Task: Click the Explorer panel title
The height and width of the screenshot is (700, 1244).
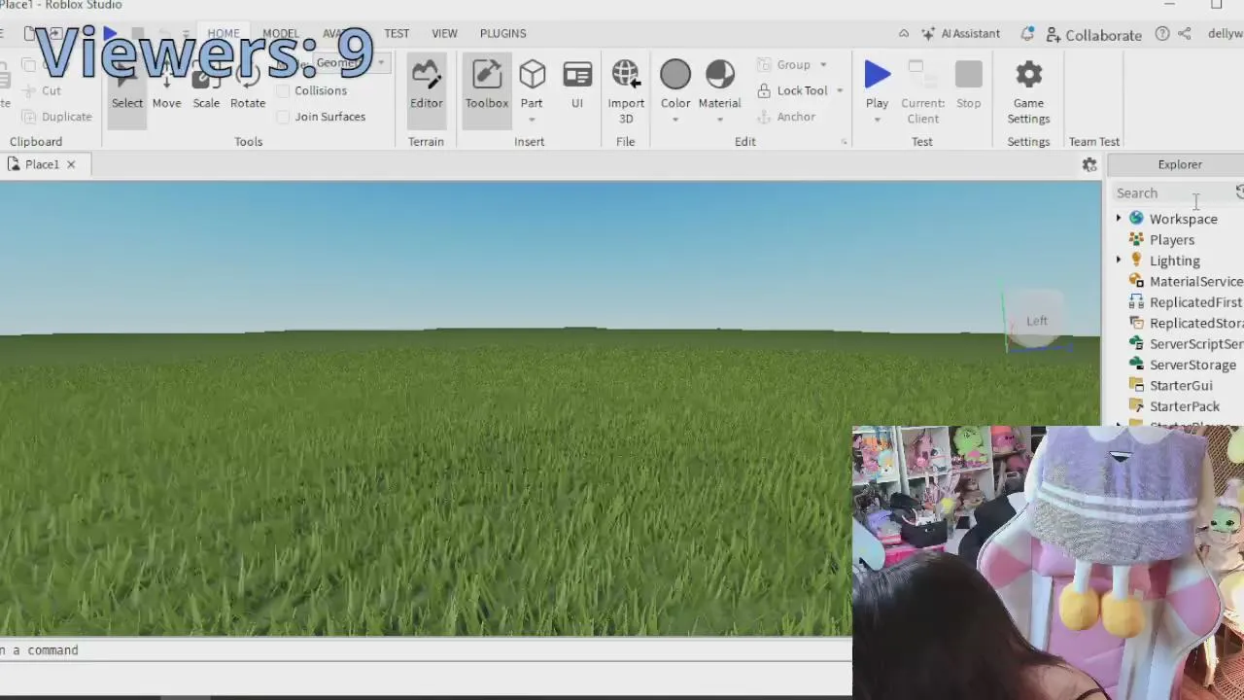Action: tap(1180, 164)
